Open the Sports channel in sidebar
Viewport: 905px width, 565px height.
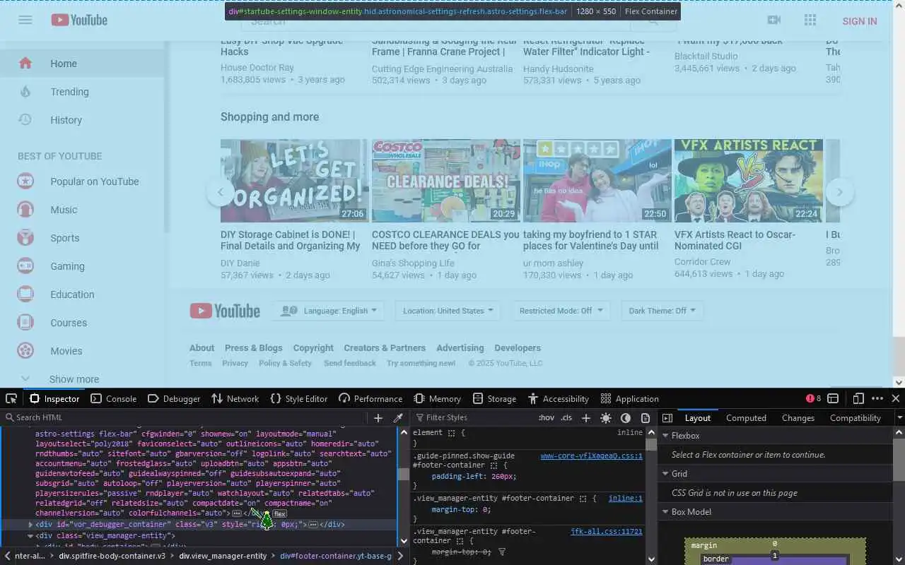[x=82, y=238]
